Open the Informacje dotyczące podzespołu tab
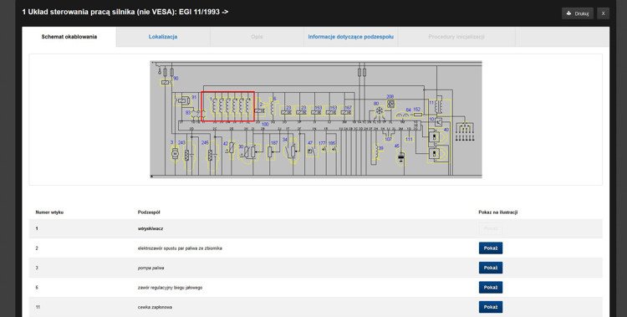Viewport: 627px width, 317px height. point(350,37)
